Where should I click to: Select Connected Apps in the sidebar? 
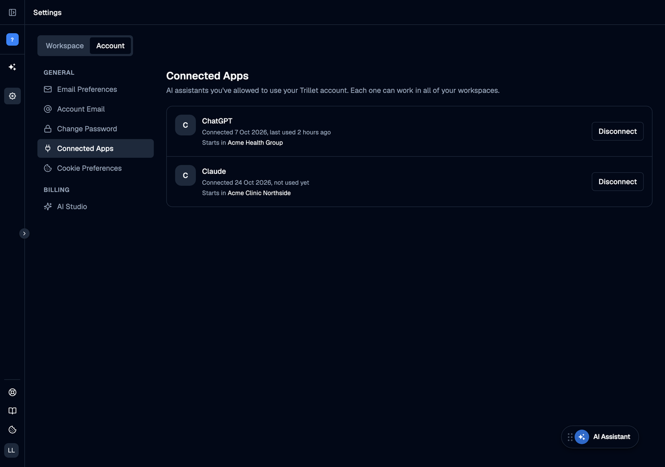click(x=95, y=148)
